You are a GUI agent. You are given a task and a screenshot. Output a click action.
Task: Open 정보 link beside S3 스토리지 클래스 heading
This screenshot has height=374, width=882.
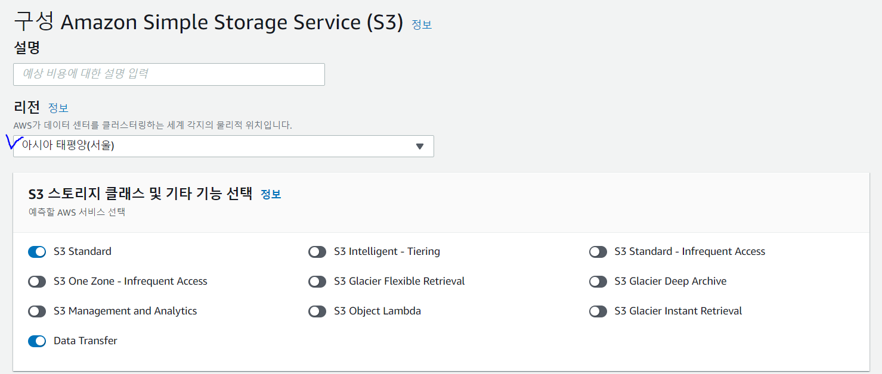pyautogui.click(x=271, y=194)
